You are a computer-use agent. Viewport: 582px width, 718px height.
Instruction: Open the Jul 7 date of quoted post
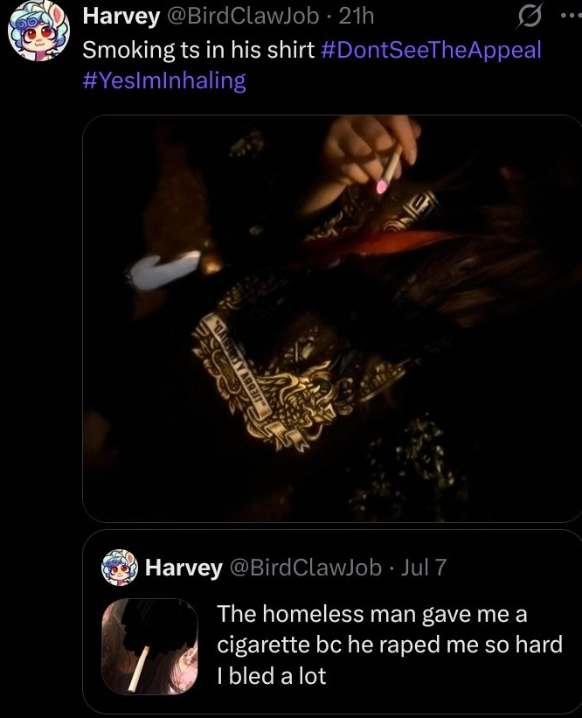423,568
